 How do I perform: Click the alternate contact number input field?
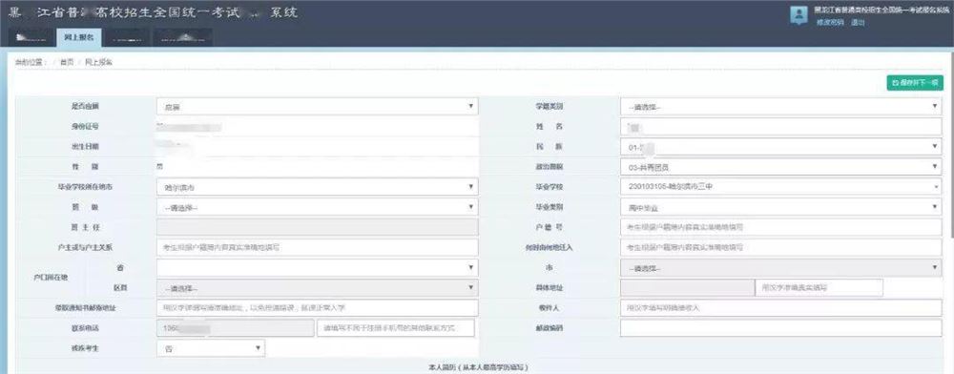(x=396, y=328)
